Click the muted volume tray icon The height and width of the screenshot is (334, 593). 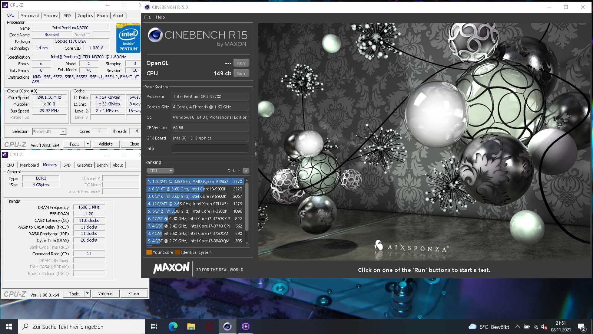544,327
